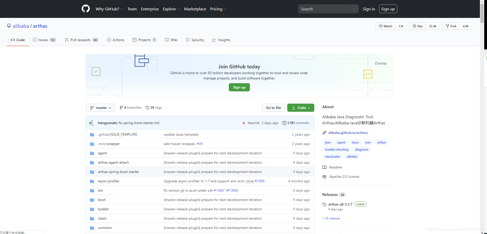Click the Sign in link
The height and width of the screenshot is (234, 487).
point(369,9)
